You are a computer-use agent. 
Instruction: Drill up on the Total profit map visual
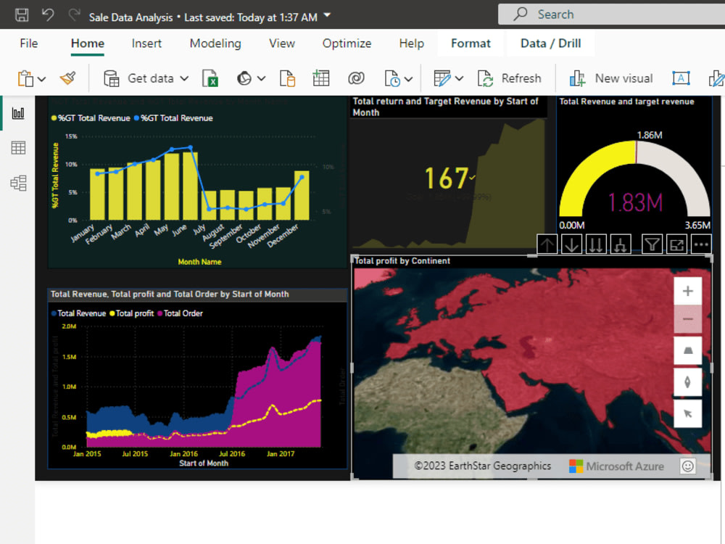[547, 244]
